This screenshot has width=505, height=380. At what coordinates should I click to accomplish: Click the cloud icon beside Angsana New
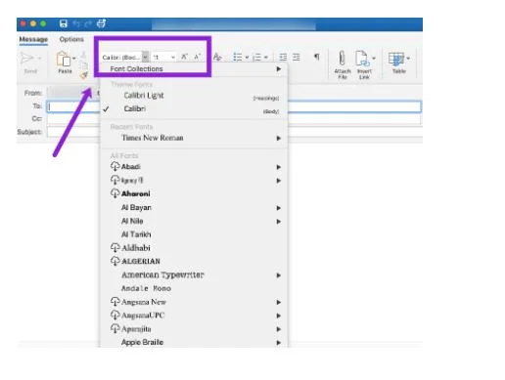coord(115,302)
